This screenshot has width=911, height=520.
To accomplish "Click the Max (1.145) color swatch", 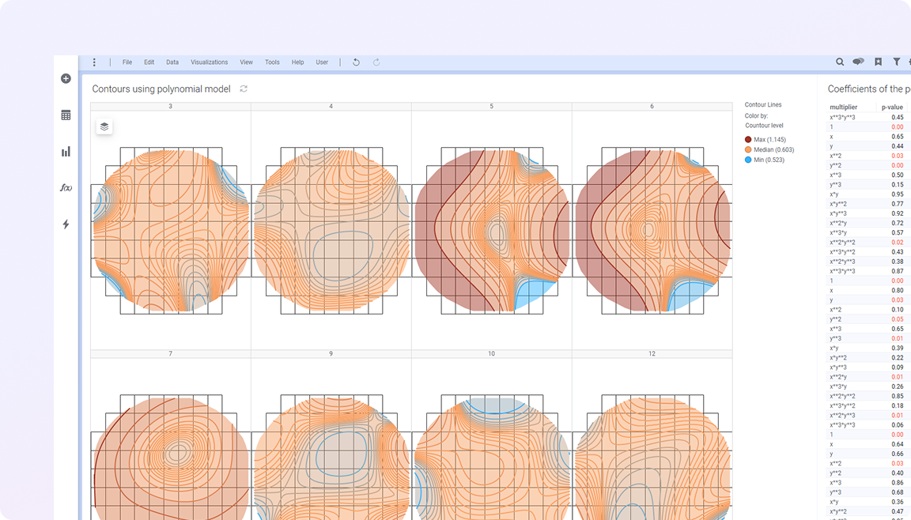I will 749,139.
